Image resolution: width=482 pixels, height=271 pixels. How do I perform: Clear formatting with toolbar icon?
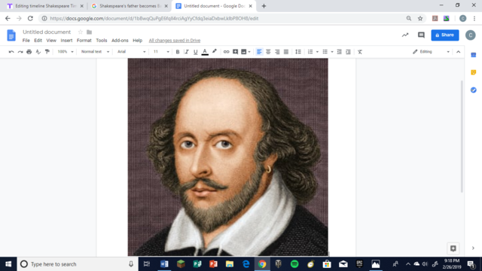pyautogui.click(x=360, y=52)
